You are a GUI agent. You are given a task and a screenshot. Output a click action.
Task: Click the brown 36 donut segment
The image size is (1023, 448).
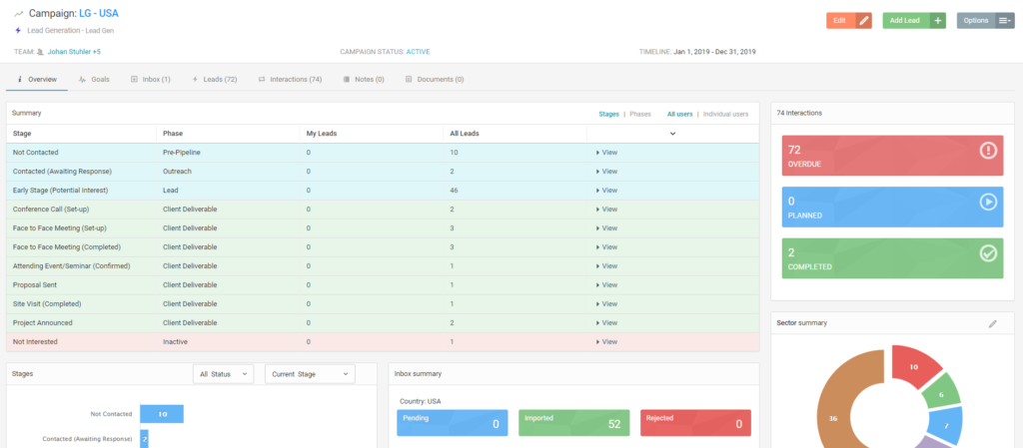833,417
